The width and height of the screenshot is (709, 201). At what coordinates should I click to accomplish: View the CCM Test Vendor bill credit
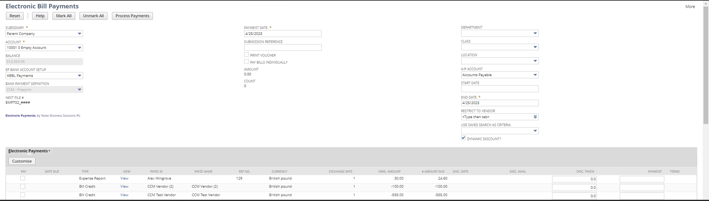click(124, 195)
